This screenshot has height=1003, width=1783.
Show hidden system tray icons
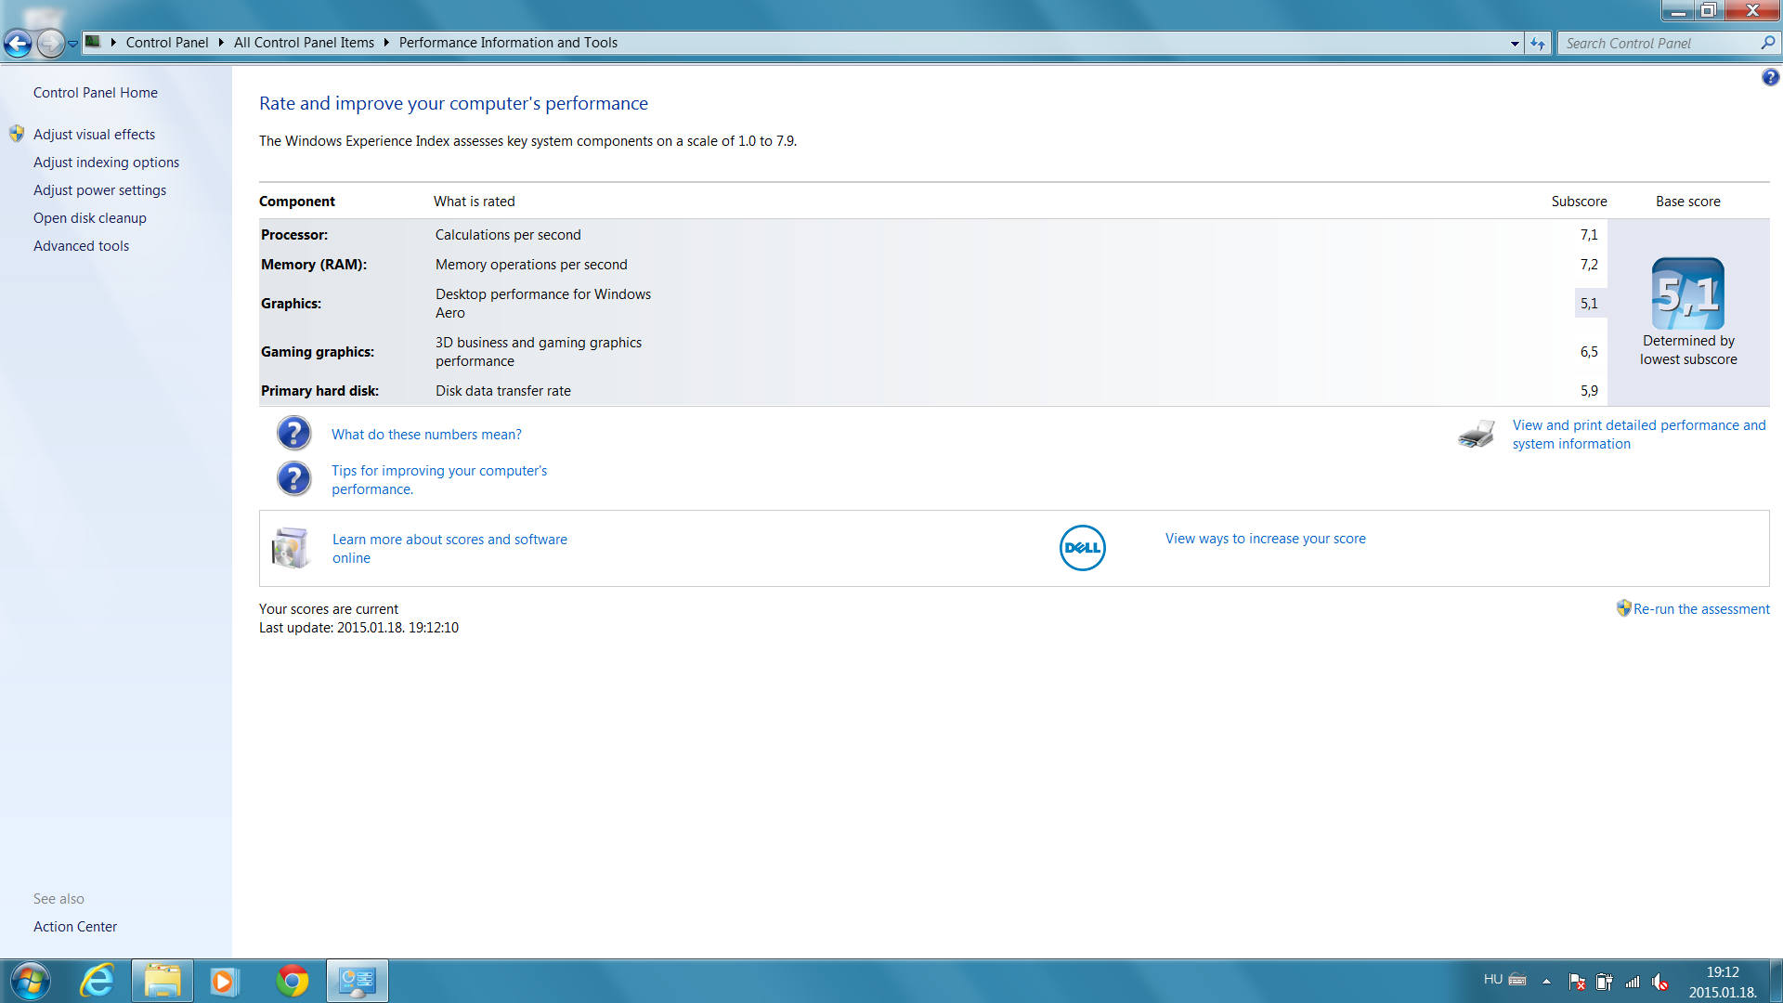coord(1546,981)
